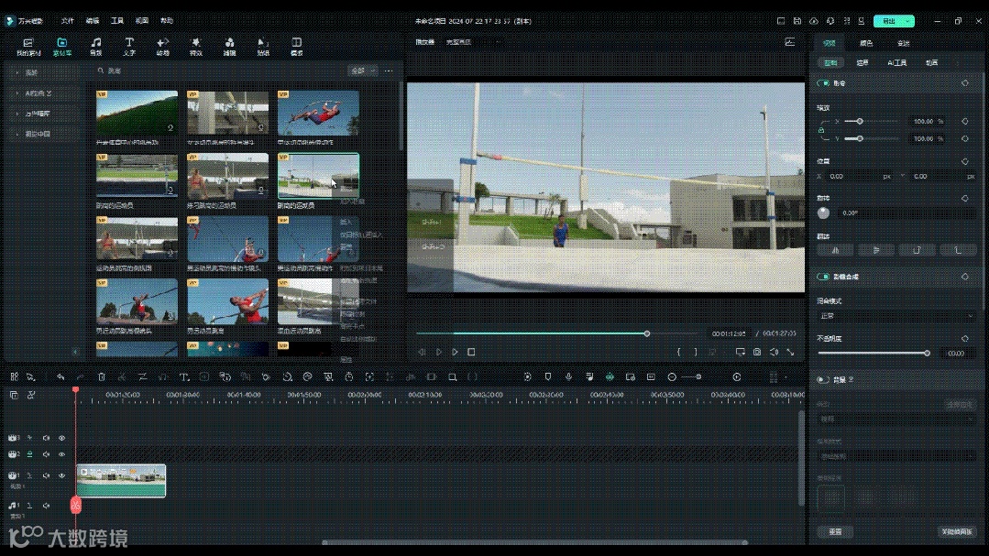Click the delete trash icon in timeline toolbar
The width and height of the screenshot is (989, 556).
click(x=102, y=376)
